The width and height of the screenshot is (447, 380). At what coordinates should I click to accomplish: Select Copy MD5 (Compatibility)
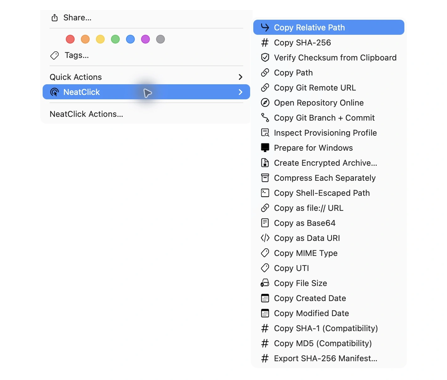click(x=329, y=343)
